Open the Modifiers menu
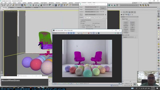Image resolution: width=160 pixels, height=90 pixels. [30, 3]
